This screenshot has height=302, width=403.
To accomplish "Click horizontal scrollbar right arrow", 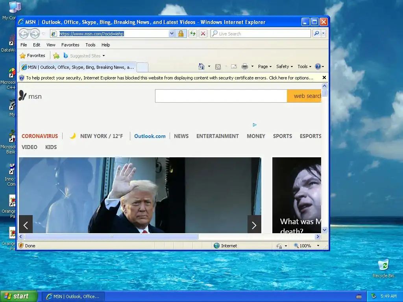I will click(x=318, y=236).
